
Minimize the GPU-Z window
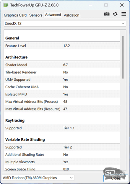[x=90, y=5]
